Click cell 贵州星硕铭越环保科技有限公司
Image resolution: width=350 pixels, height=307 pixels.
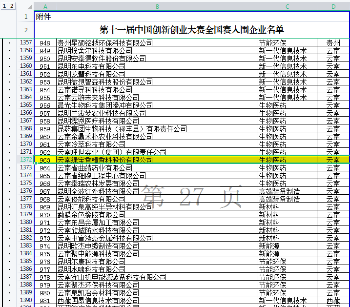157,42
